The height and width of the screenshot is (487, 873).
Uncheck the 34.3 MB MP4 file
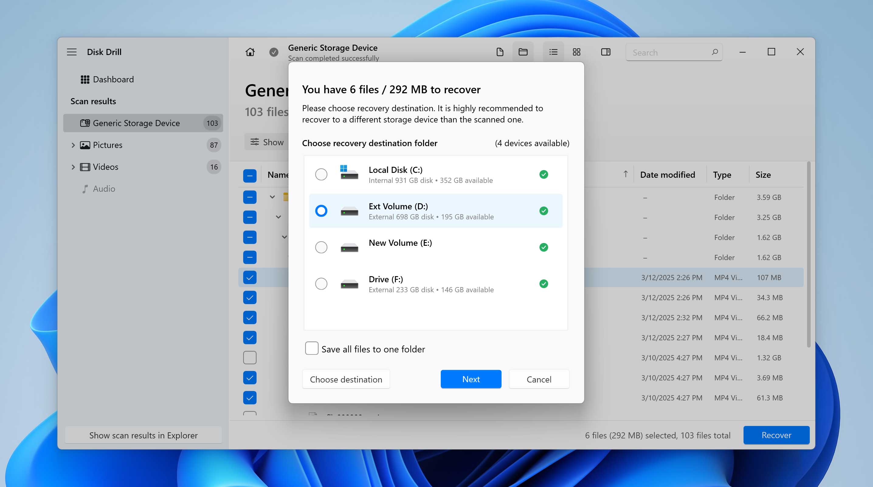tap(250, 297)
